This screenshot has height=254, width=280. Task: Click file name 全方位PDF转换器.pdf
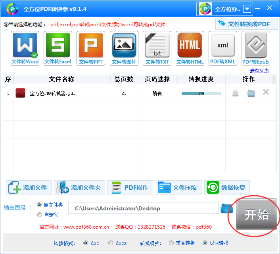tap(52, 93)
